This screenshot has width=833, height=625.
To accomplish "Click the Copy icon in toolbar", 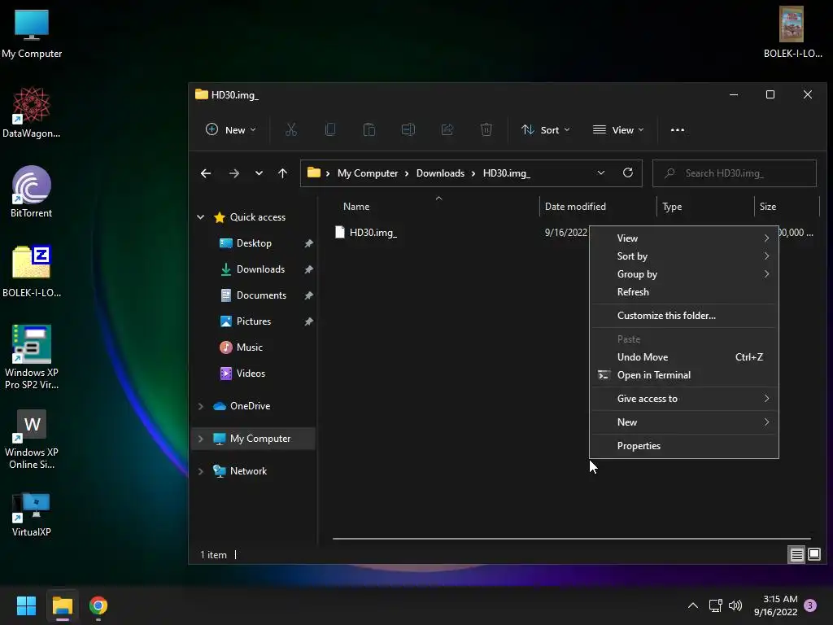I will click(x=330, y=129).
